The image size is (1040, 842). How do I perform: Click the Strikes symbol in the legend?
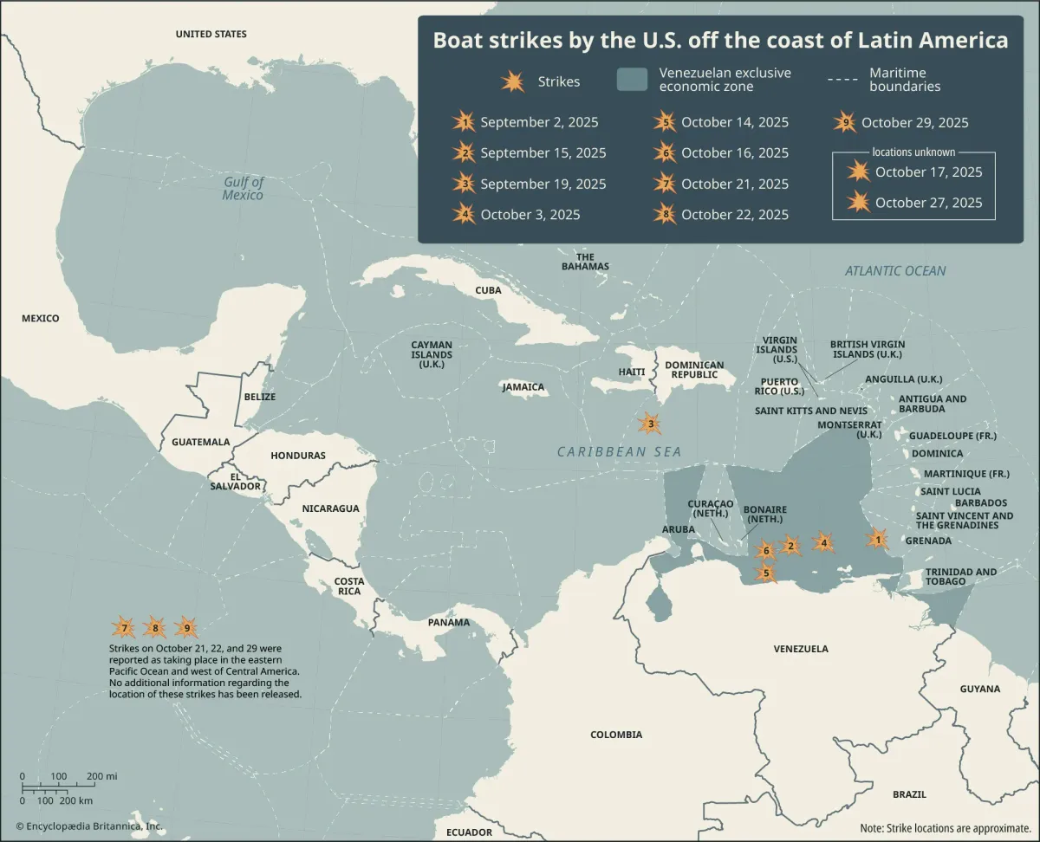tap(513, 81)
